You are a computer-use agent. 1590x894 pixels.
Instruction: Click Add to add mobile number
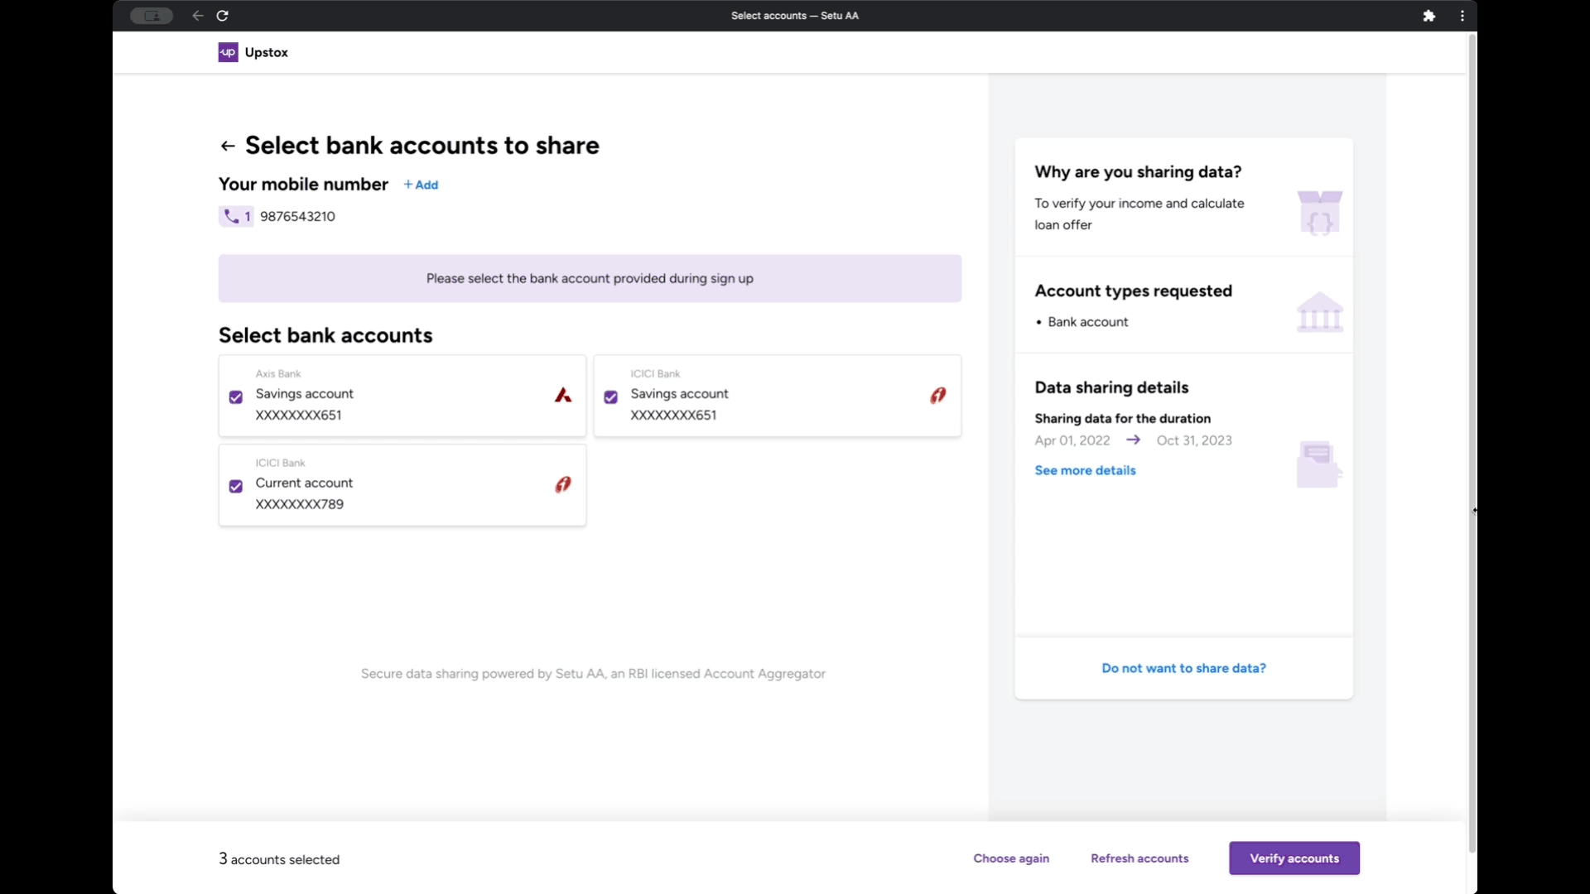[x=421, y=185]
